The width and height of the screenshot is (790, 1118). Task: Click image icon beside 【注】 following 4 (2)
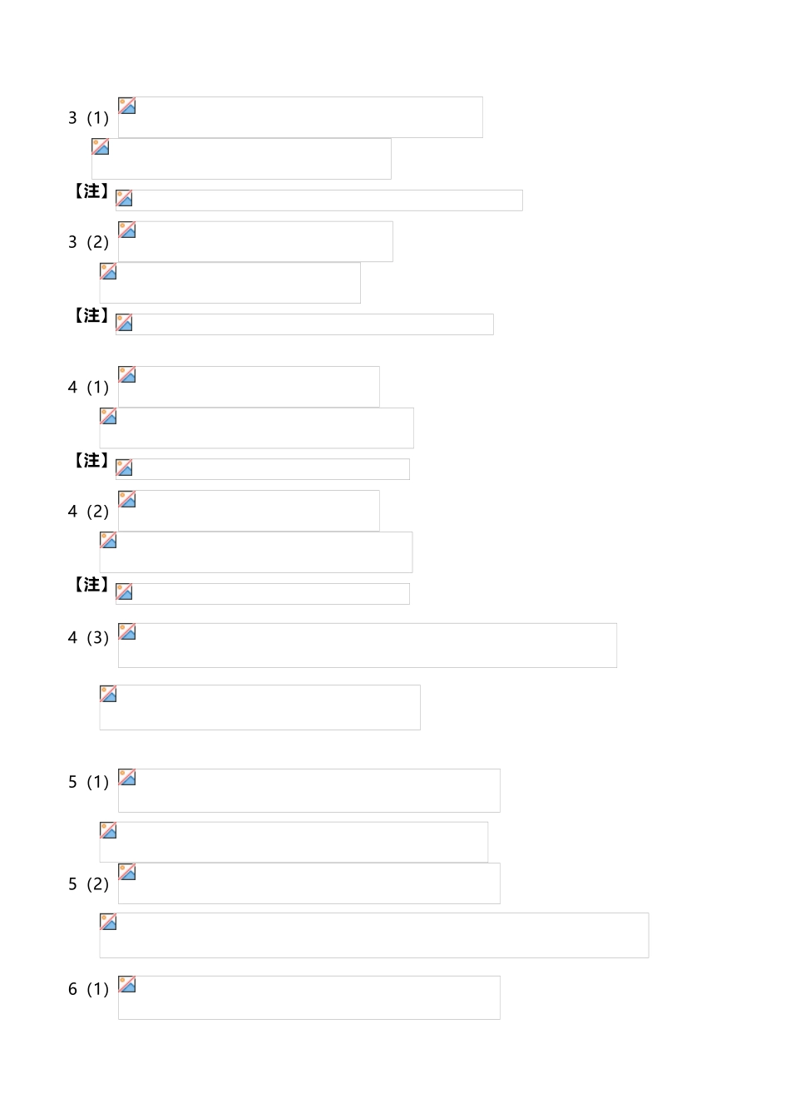pos(124,592)
